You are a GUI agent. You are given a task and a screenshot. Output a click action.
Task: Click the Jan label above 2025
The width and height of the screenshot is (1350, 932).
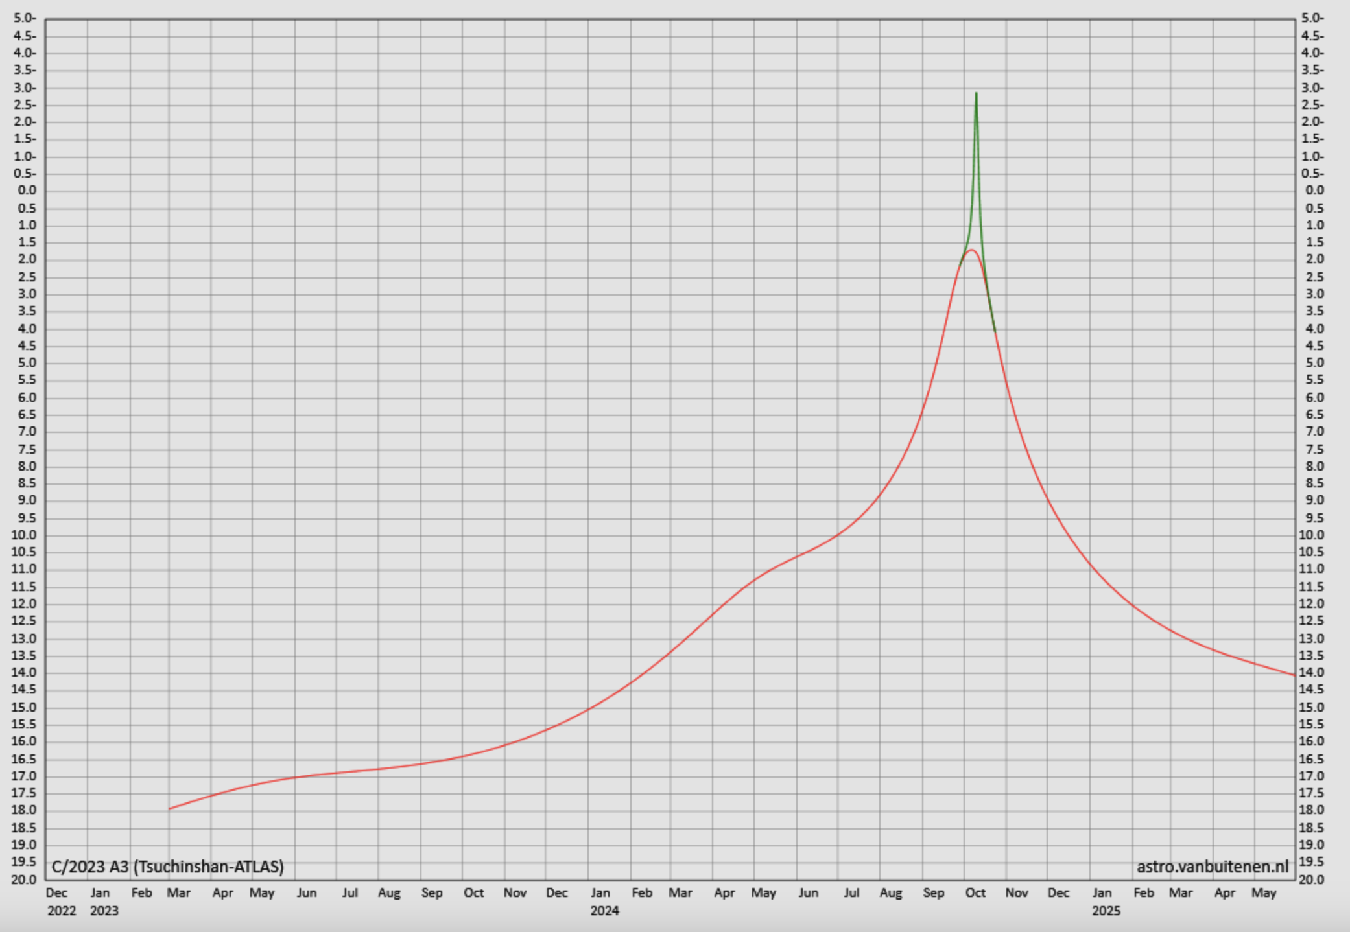(1102, 892)
